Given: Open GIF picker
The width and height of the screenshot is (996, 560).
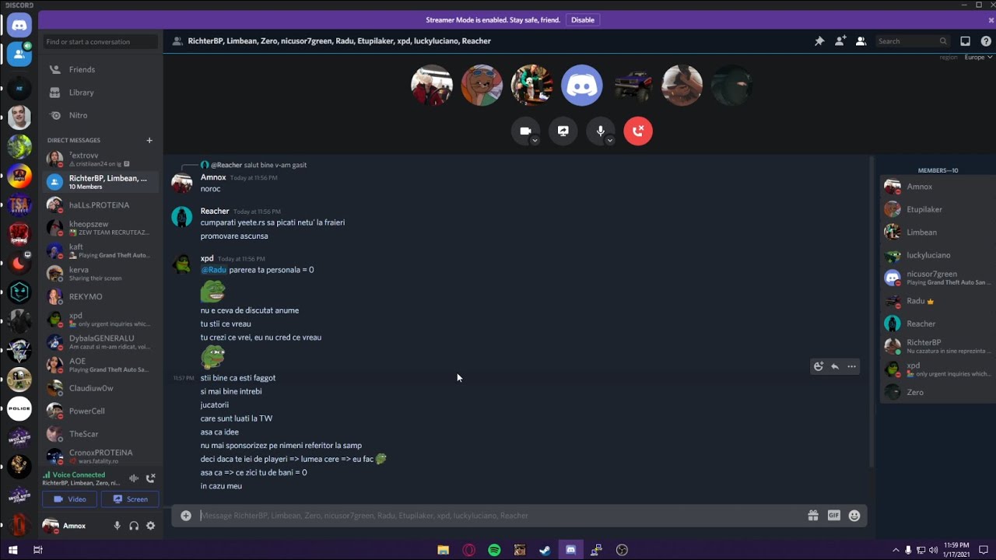Looking at the screenshot, I should click(x=833, y=516).
